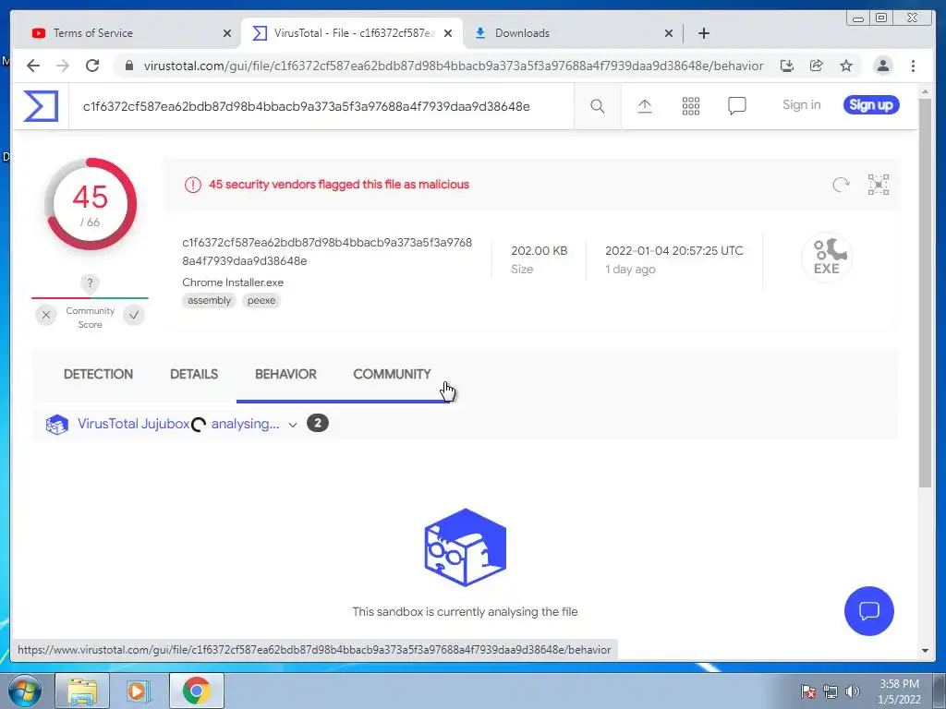Click the Action Center flag tray icon
Viewport: 946px width, 709px height.
(808, 691)
